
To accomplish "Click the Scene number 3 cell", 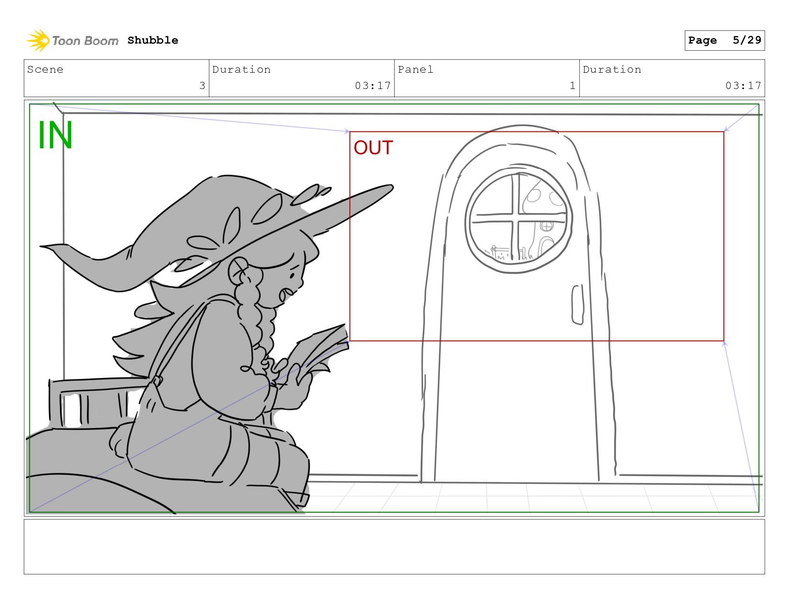I will tap(116, 78).
